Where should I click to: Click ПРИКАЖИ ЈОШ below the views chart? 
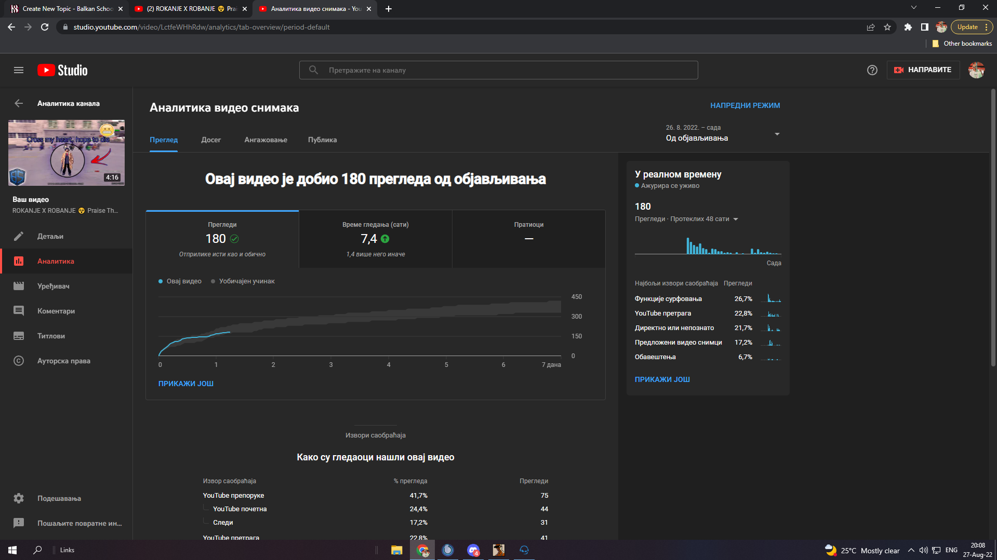(186, 384)
